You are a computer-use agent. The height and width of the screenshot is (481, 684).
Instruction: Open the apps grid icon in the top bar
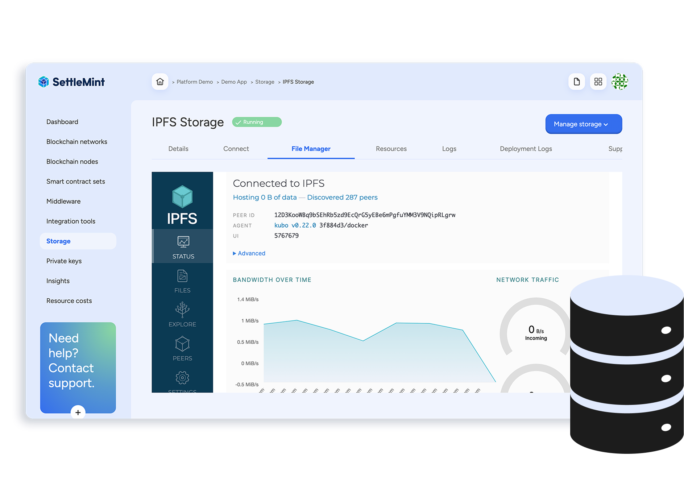pyautogui.click(x=598, y=82)
